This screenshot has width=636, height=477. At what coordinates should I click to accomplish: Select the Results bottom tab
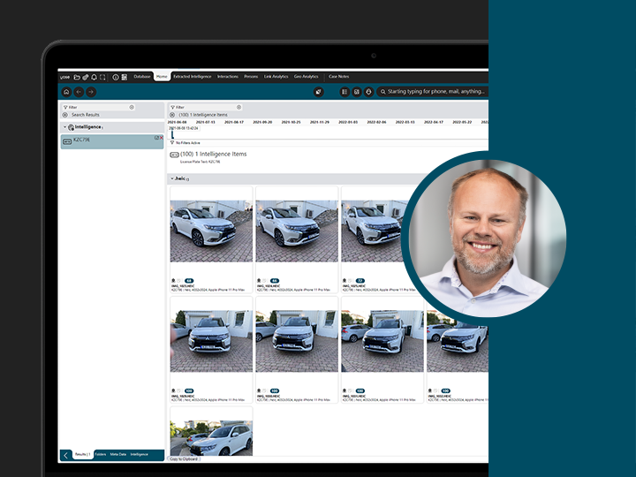coord(83,455)
